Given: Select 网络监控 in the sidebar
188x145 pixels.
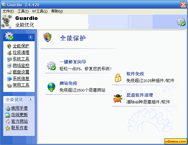Looking at the screenshot, I should tap(21, 66).
